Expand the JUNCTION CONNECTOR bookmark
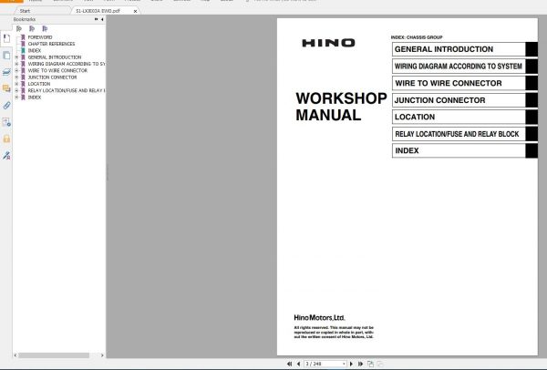The image size is (547, 370). [x=16, y=77]
